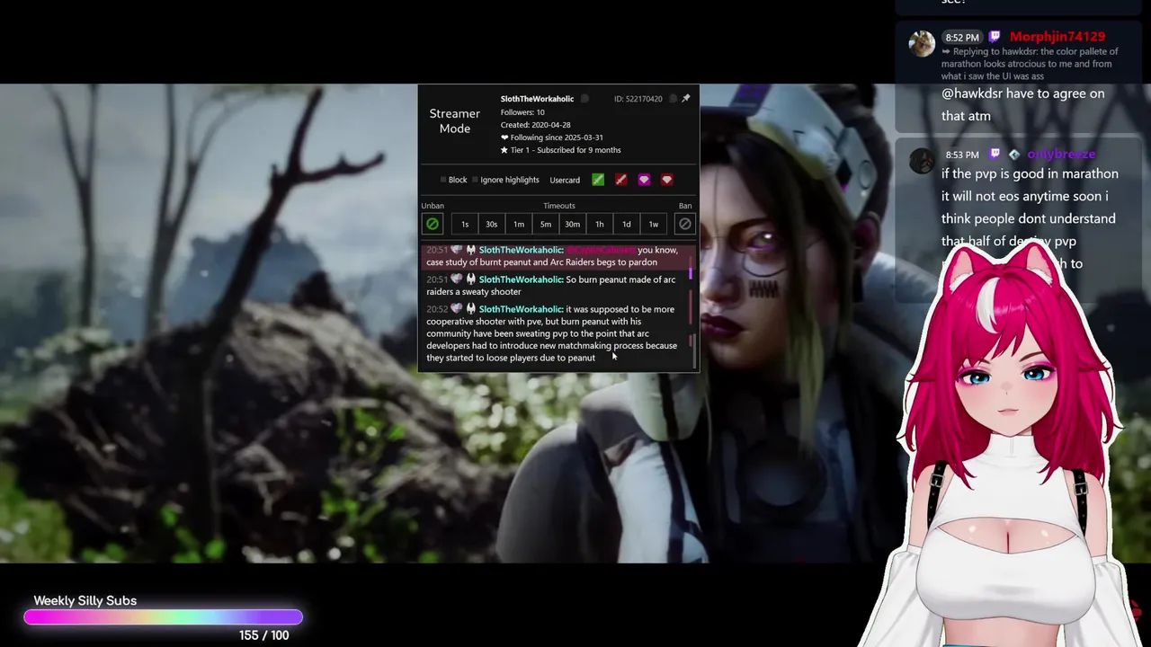Viewport: 1151px width, 647px height.
Task: Click the wolf badge on the 20:51 'So burn peanut' message
Action: (x=470, y=279)
